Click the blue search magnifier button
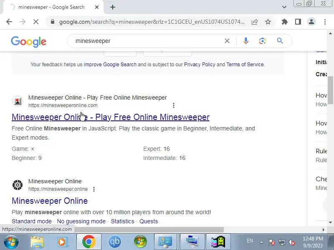This screenshot has width=334, height=250. 280,40
